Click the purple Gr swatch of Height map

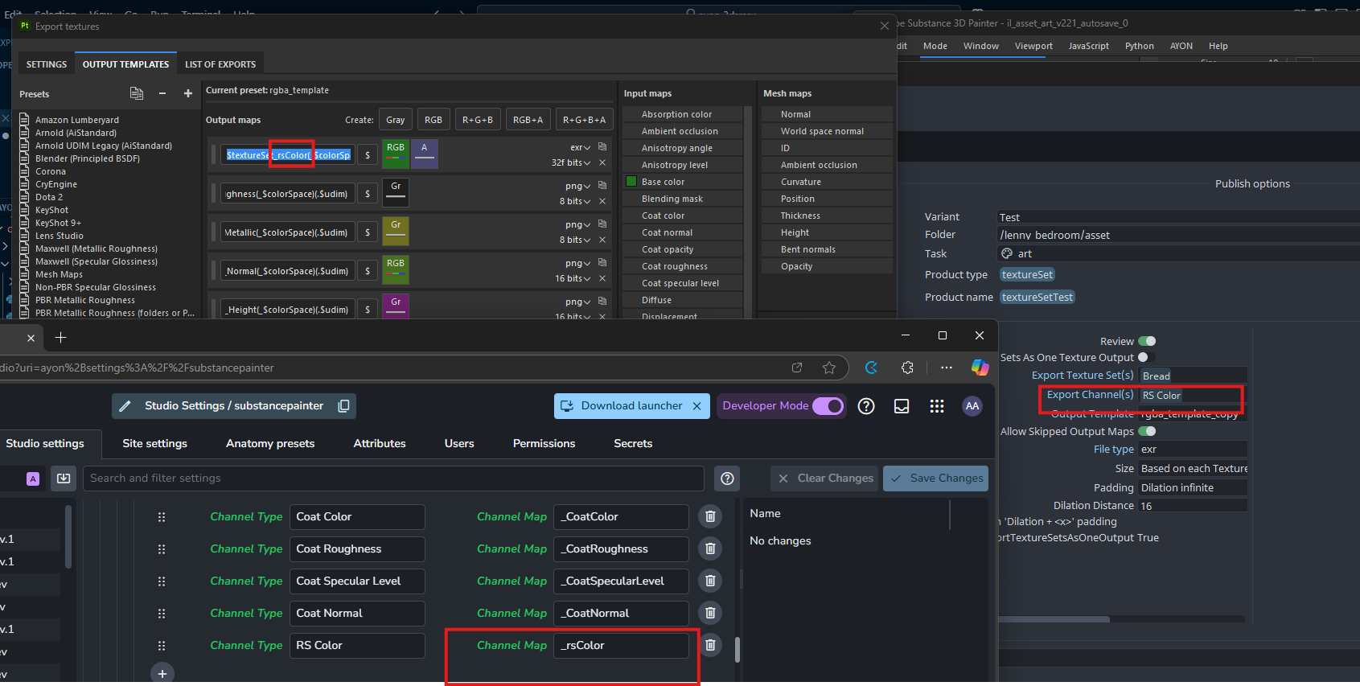(396, 306)
